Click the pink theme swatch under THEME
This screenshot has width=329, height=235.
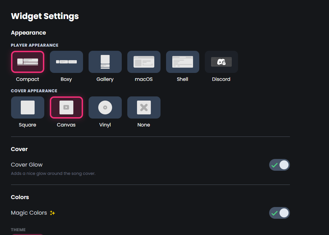point(28,234)
